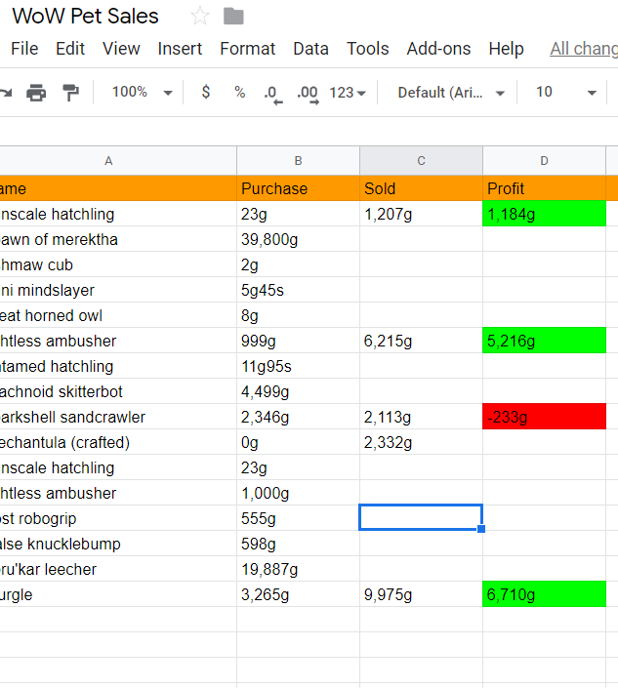Click the WoW Pet Sales title
This screenshot has height=688, width=618.
86,17
